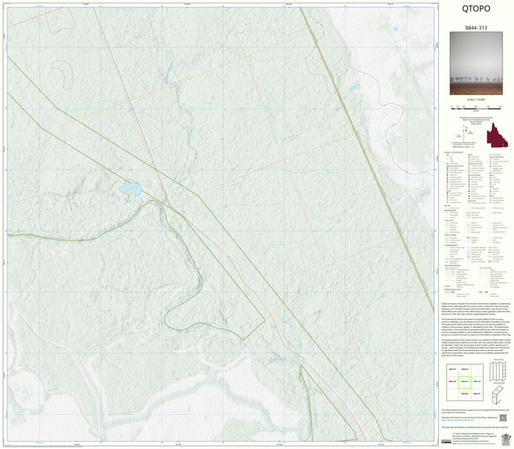The width and height of the screenshot is (514, 449).
Task: Open the cover photo of trees and field
Action: coord(476,64)
